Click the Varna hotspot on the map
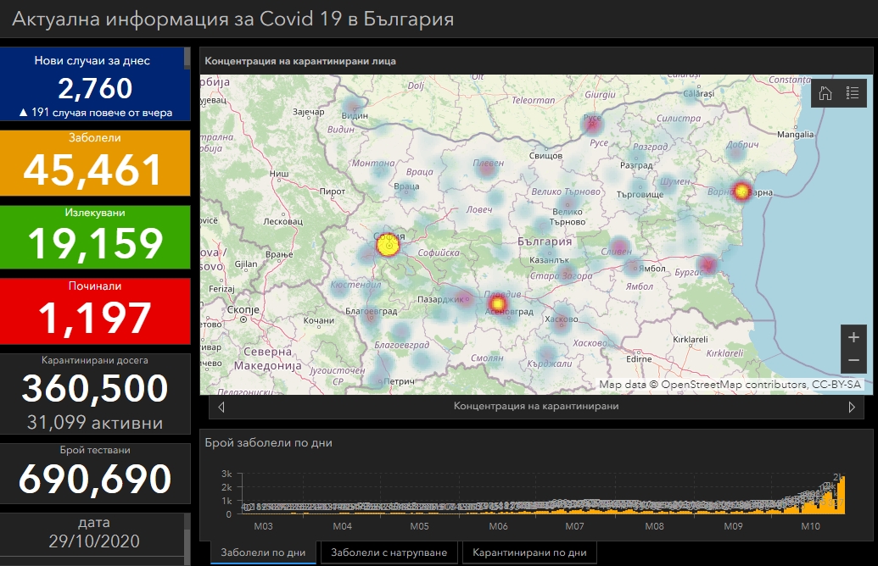 click(742, 191)
